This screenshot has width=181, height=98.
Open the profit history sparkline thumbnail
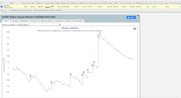[x=49, y=7]
